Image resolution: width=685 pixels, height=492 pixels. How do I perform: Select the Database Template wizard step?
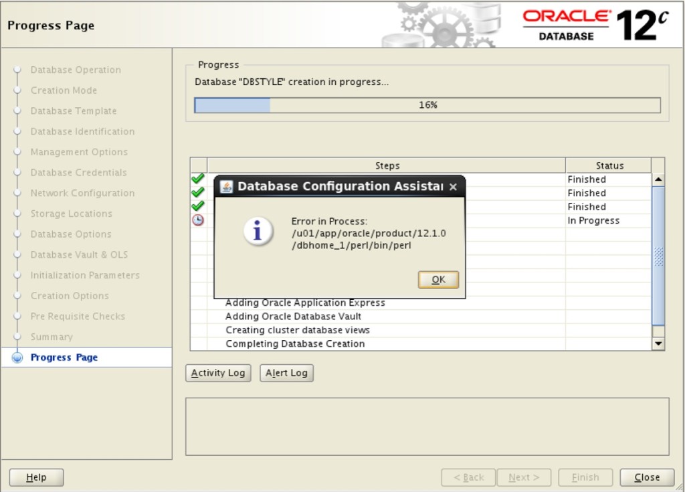74,111
